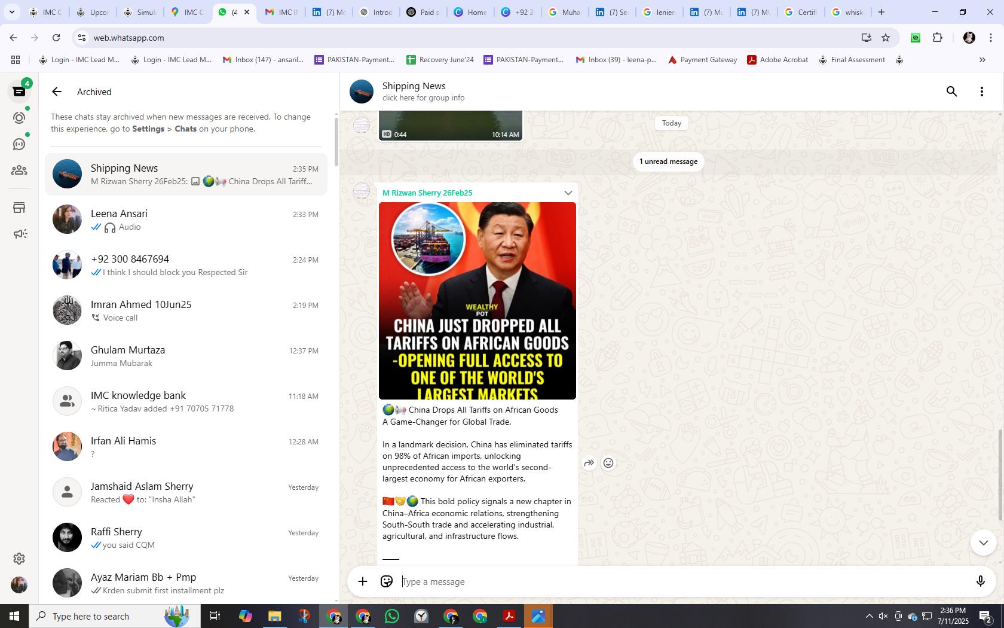This screenshot has width=1004, height=628.
Task: Open Raffi Sherry chat
Action: pos(186,538)
